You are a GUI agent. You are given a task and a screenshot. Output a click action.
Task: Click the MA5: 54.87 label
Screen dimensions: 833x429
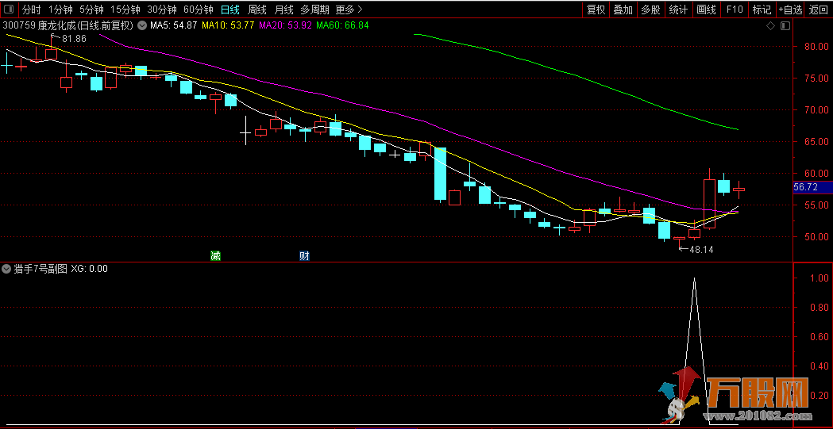pos(174,25)
